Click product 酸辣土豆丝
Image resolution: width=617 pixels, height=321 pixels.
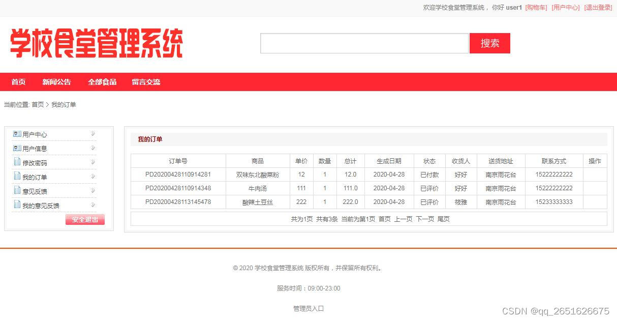coord(258,202)
